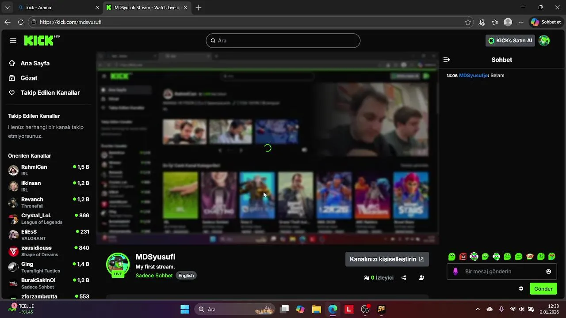Open a new browser tab
The width and height of the screenshot is (566, 318).
pyautogui.click(x=199, y=8)
